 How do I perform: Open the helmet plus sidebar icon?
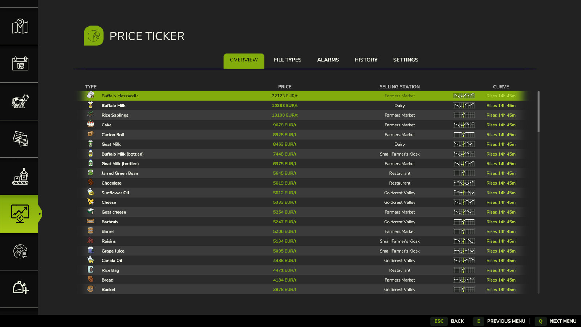click(20, 287)
